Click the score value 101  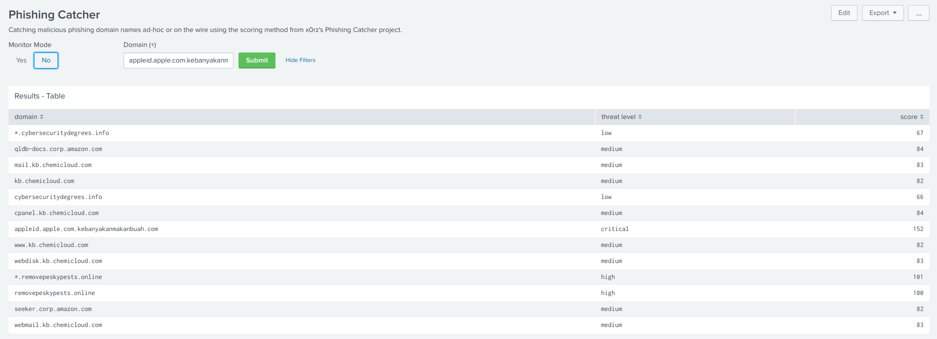coord(918,277)
